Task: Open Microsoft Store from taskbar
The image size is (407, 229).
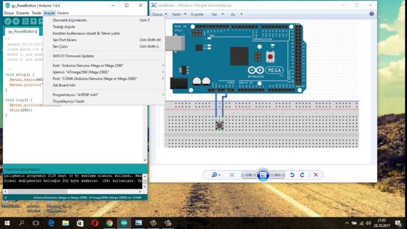Action: pyautogui.click(x=80, y=223)
